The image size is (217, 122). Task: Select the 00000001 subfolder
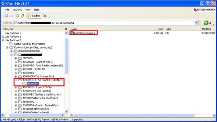33,84
